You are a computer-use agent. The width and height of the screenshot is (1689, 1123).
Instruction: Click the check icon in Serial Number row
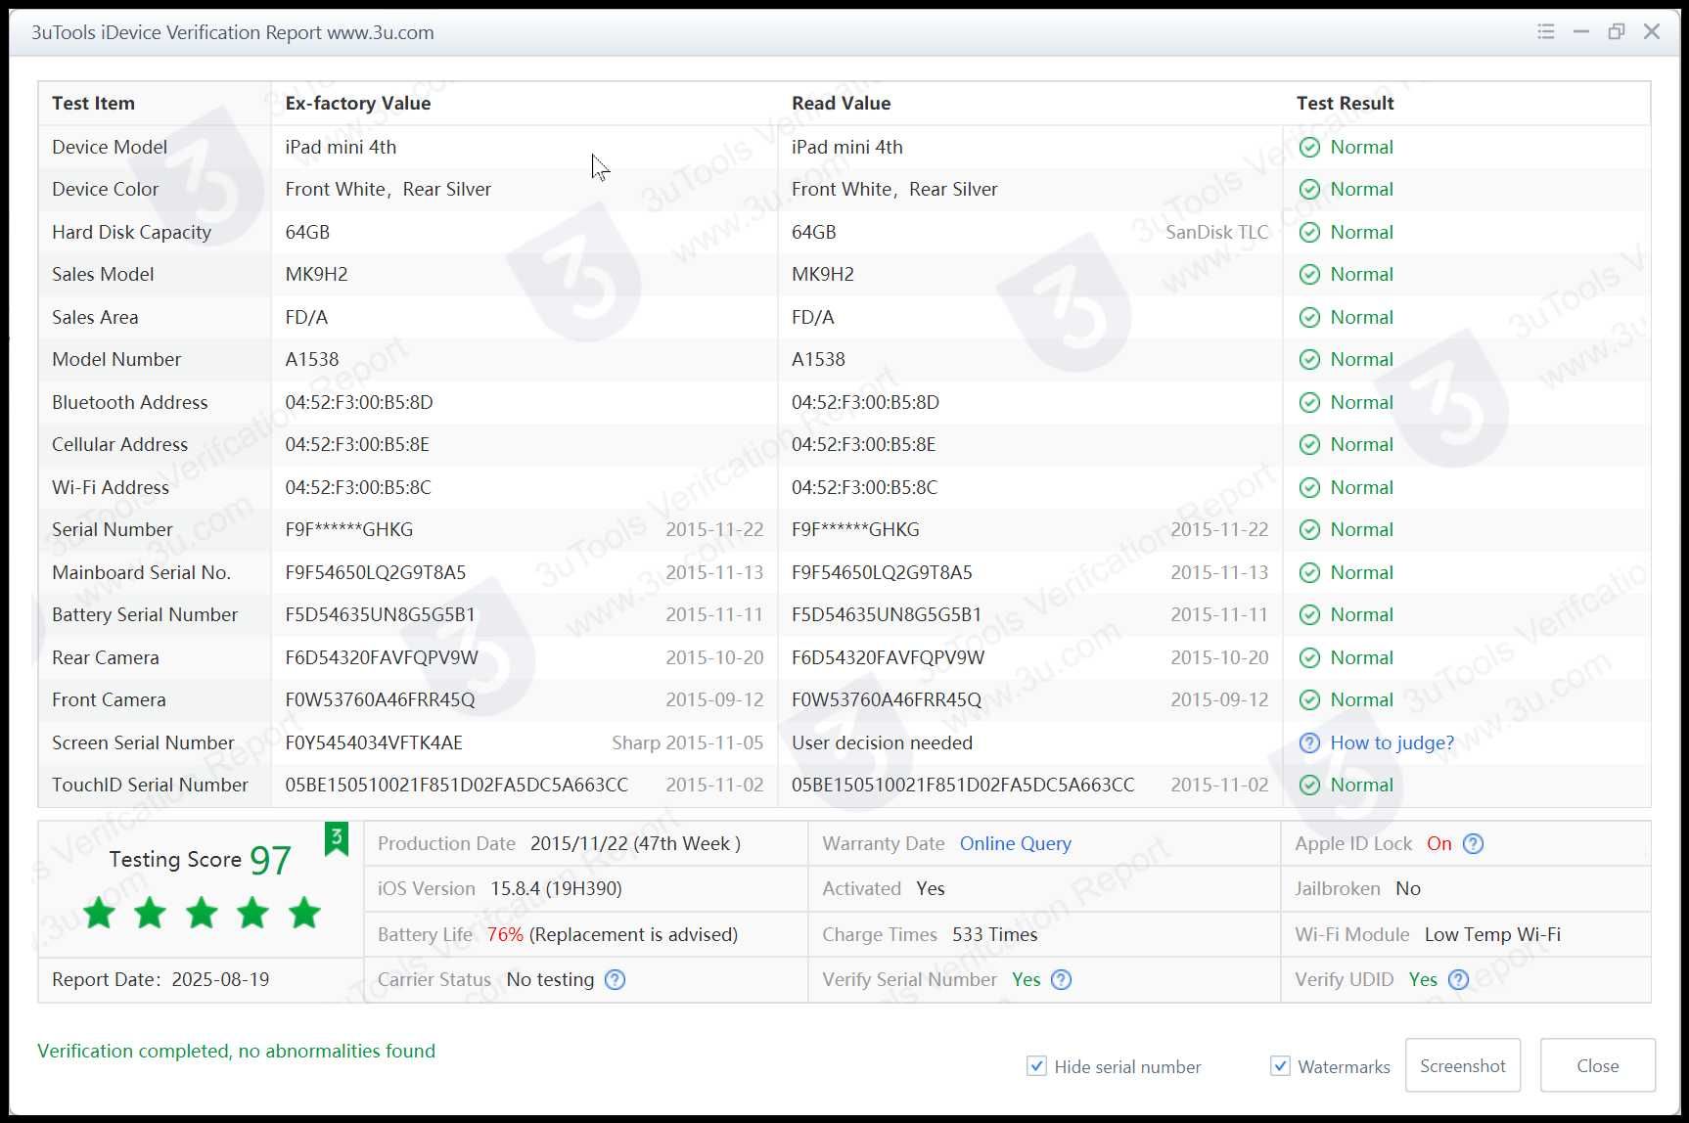pyautogui.click(x=1309, y=529)
